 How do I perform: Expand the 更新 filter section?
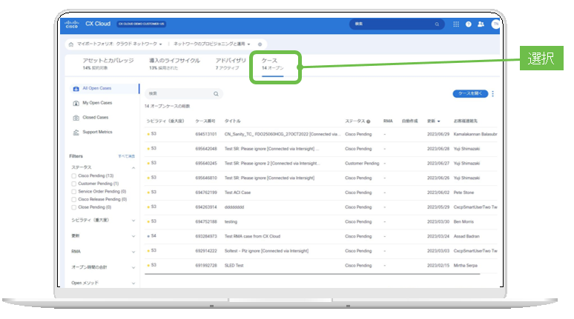[133, 236]
